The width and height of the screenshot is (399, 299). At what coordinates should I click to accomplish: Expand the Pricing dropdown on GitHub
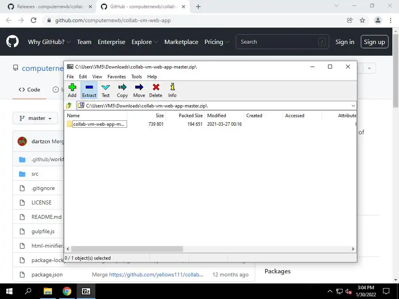click(x=217, y=42)
